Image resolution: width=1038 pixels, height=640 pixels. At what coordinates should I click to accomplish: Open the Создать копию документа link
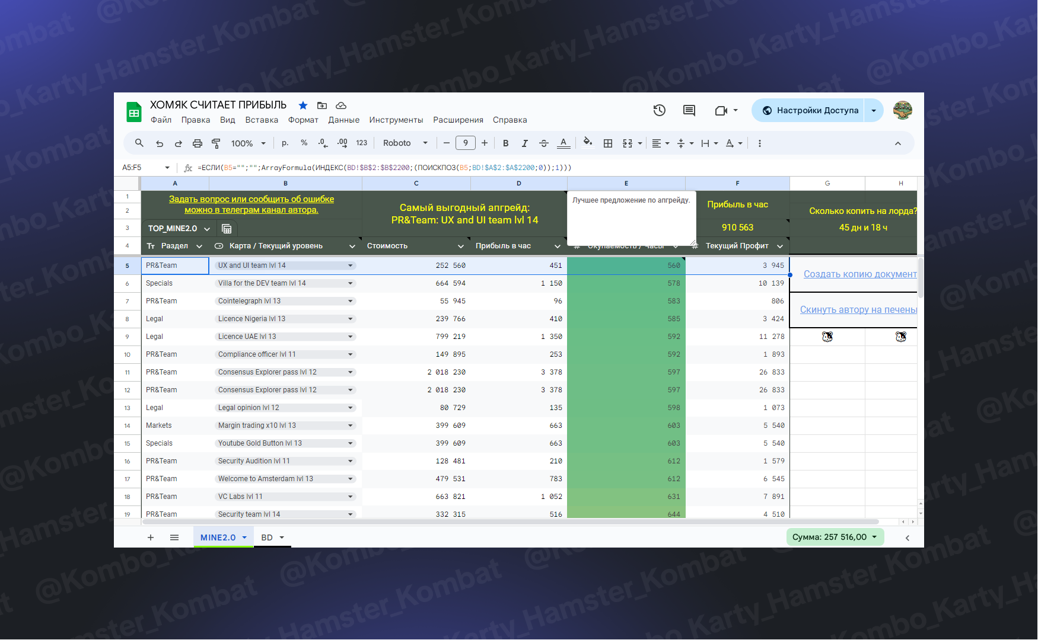(x=859, y=274)
